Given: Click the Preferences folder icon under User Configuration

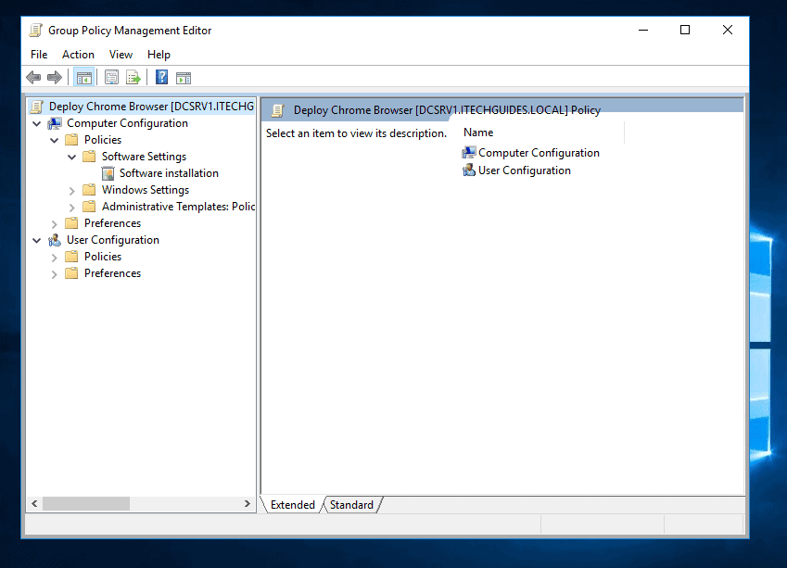Looking at the screenshot, I should tap(71, 273).
